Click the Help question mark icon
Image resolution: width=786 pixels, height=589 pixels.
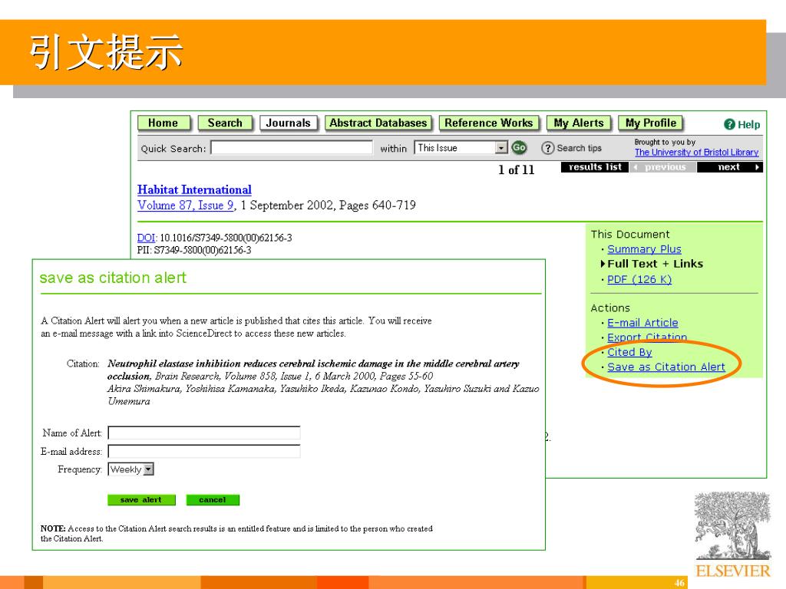coord(729,124)
